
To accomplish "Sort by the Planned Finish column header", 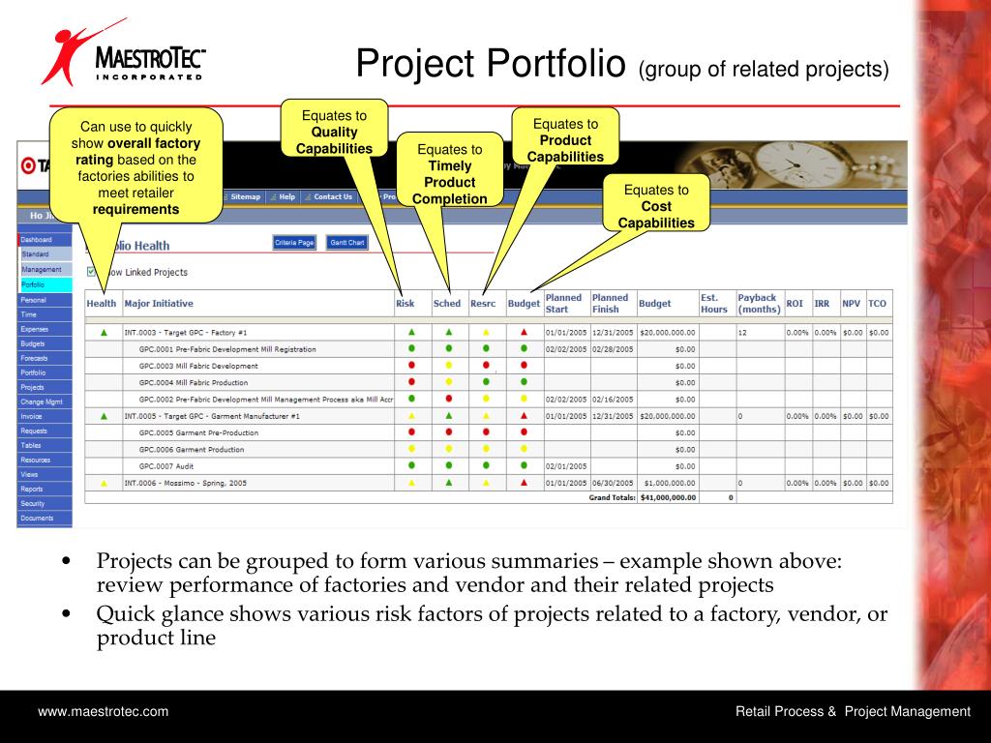I will [610, 303].
